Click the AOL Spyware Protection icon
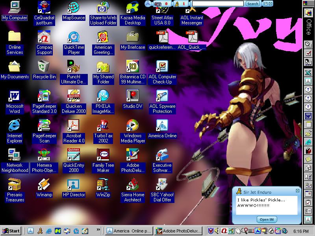 (162, 96)
